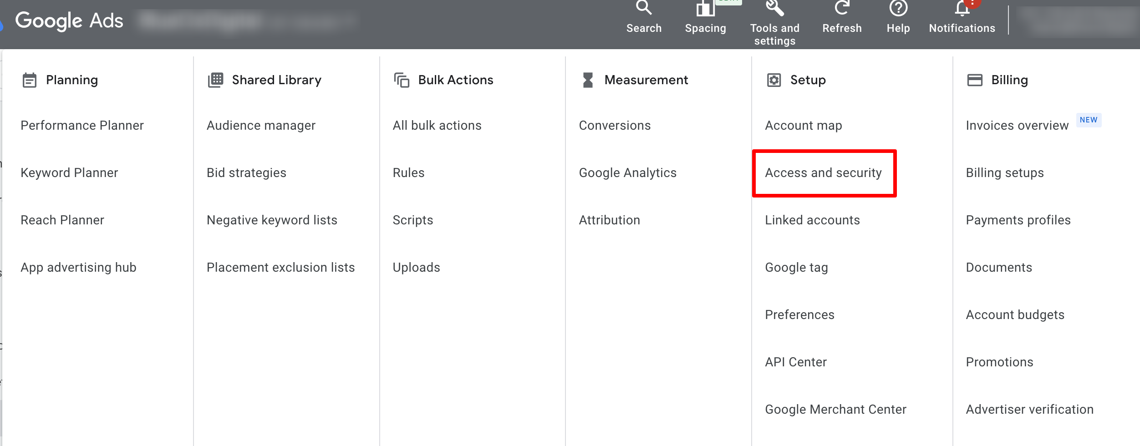Open App advertising hub
The image size is (1140, 446).
click(x=78, y=268)
